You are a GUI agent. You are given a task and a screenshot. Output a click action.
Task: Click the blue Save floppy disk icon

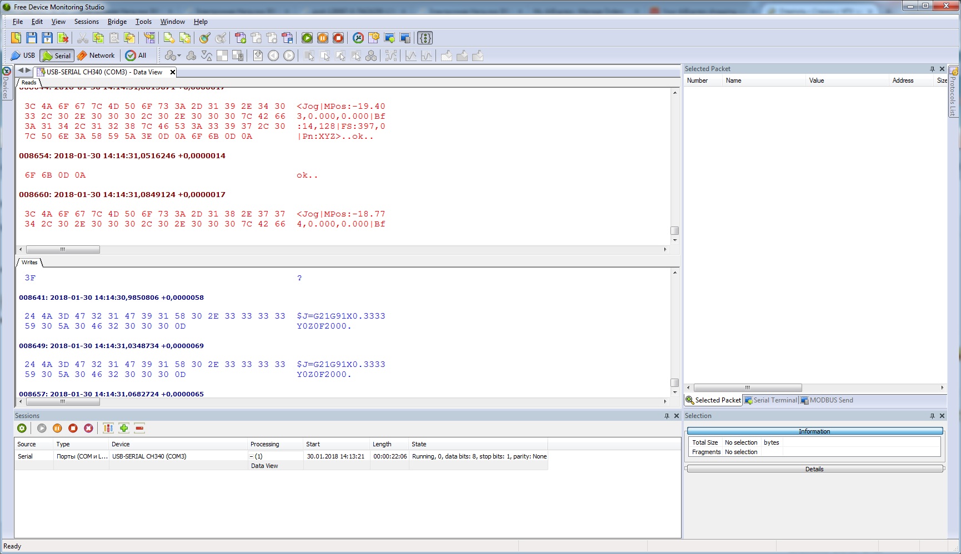[32, 38]
